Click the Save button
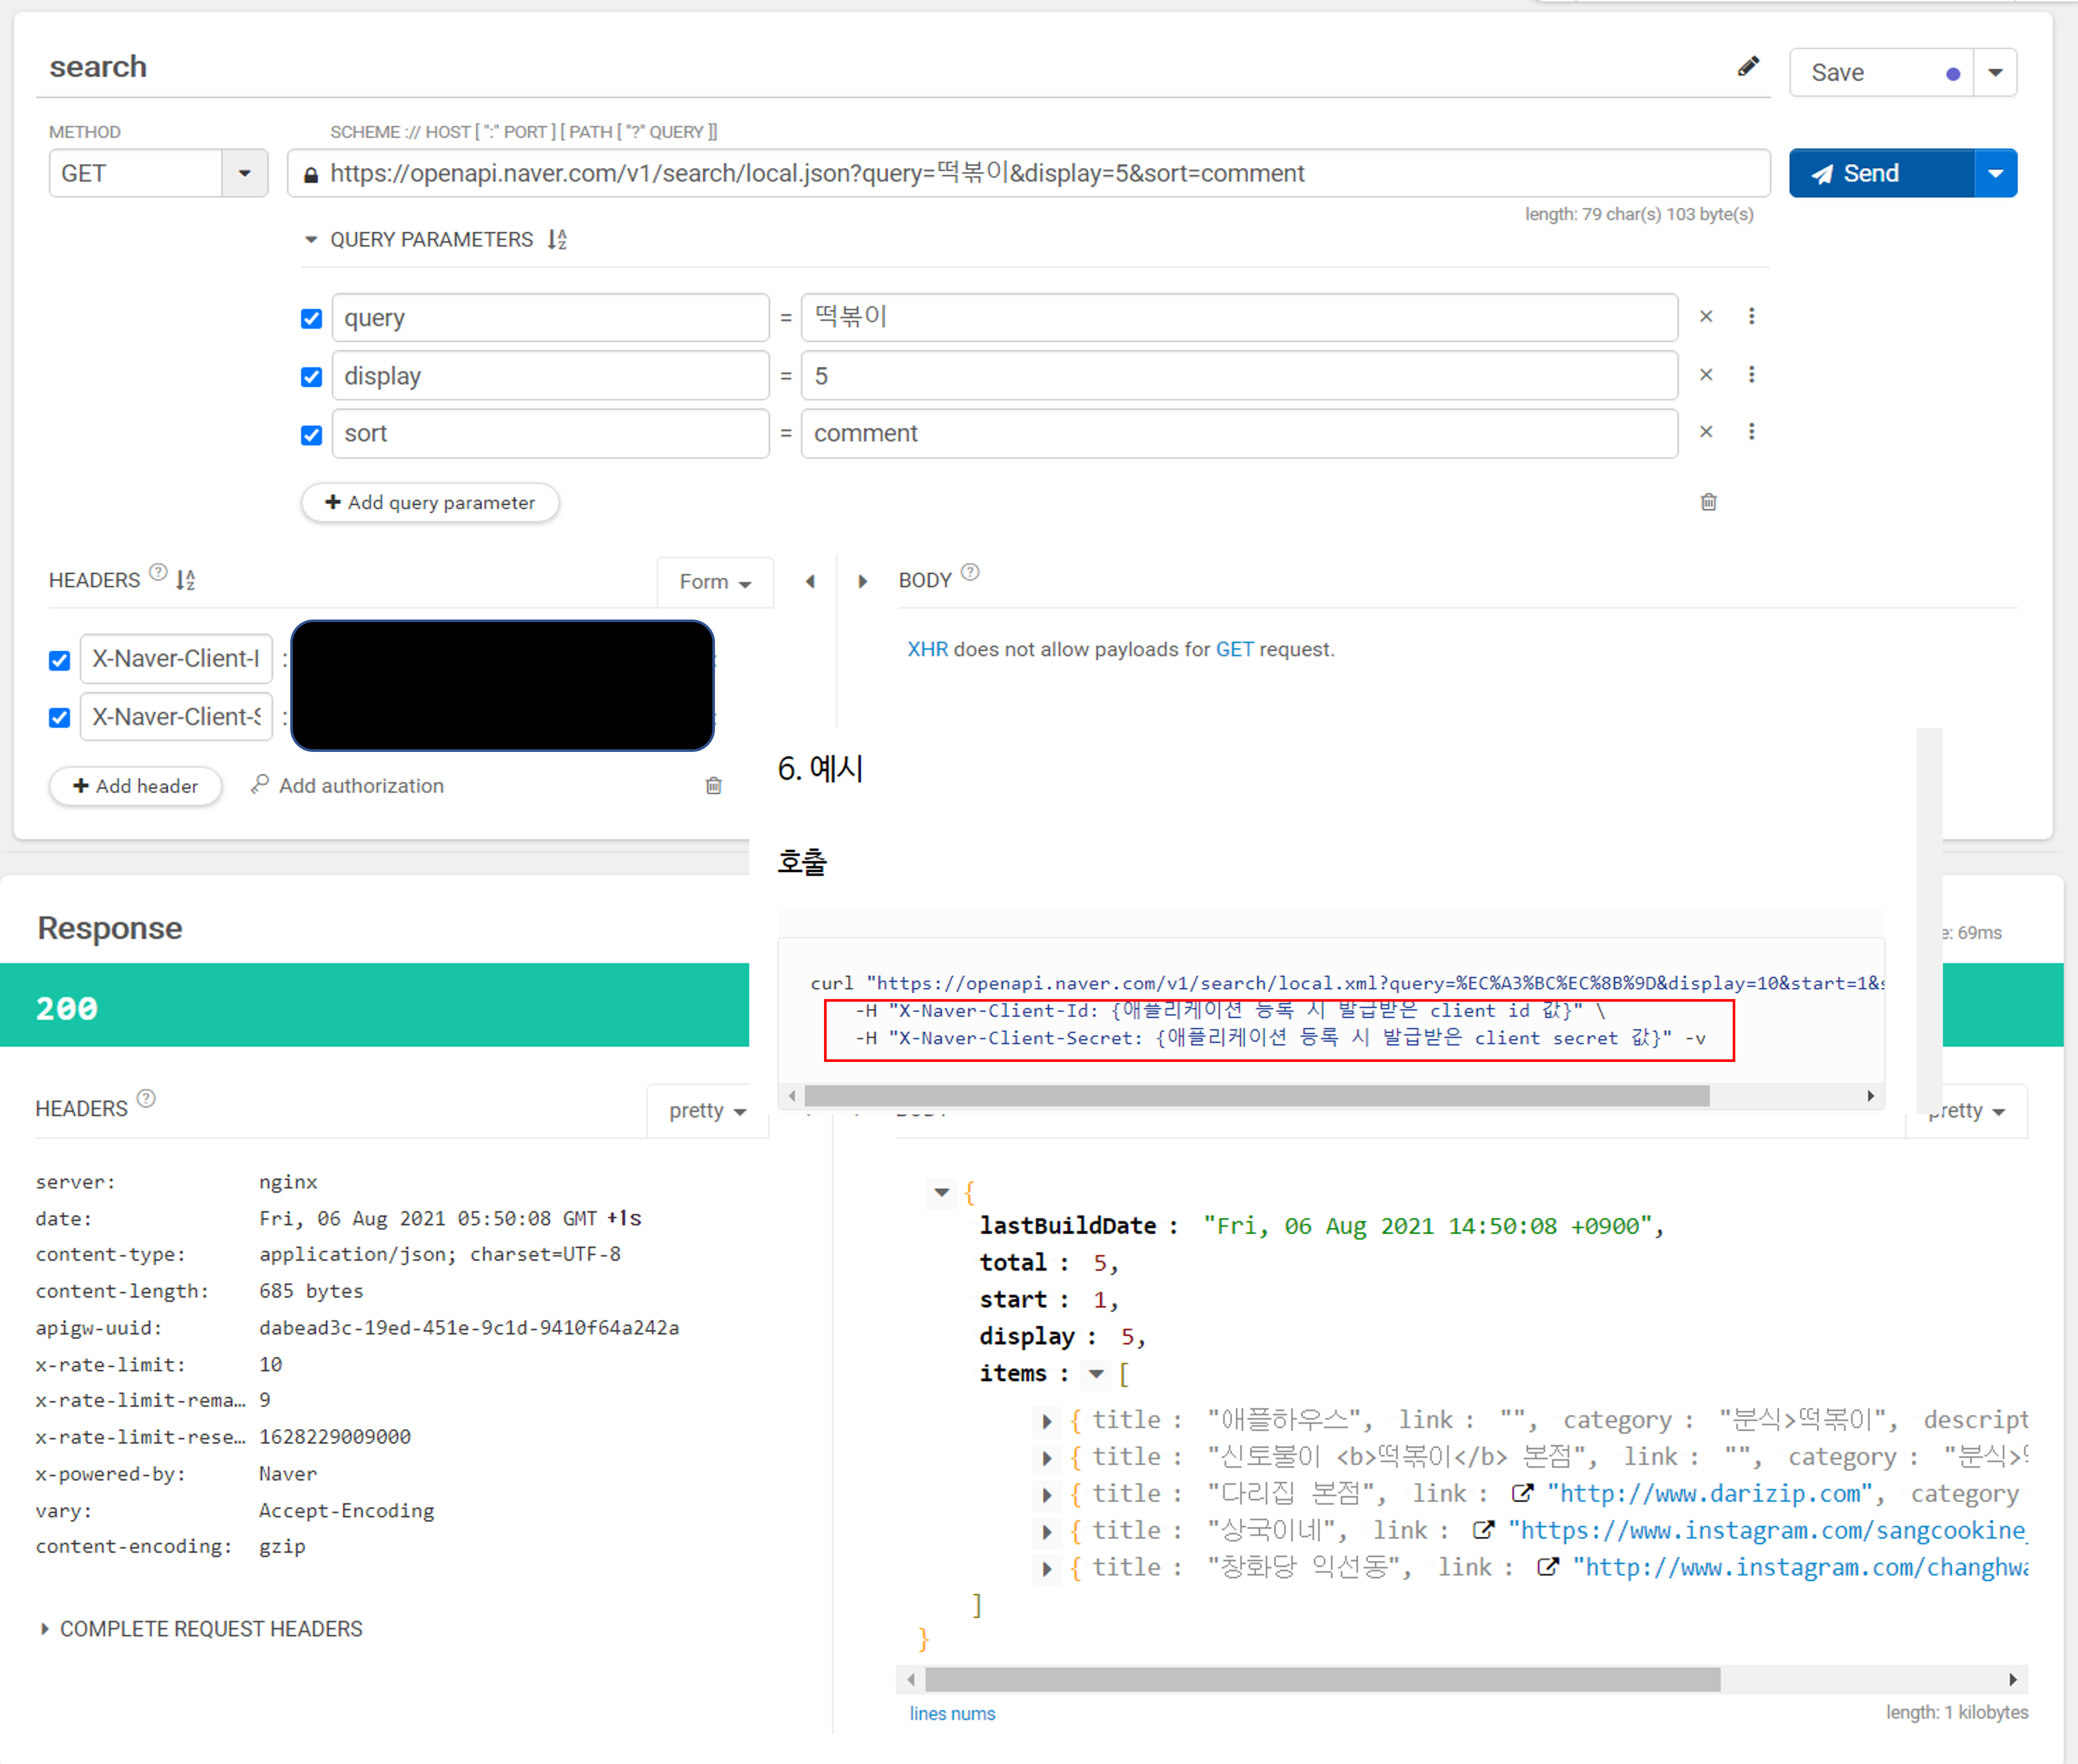This screenshot has width=2078, height=1764. [x=1881, y=73]
